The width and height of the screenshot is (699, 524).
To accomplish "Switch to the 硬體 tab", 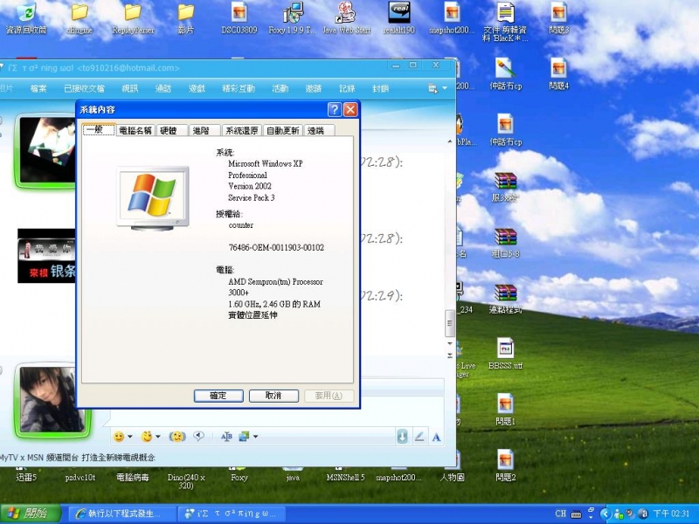I will coord(168,130).
